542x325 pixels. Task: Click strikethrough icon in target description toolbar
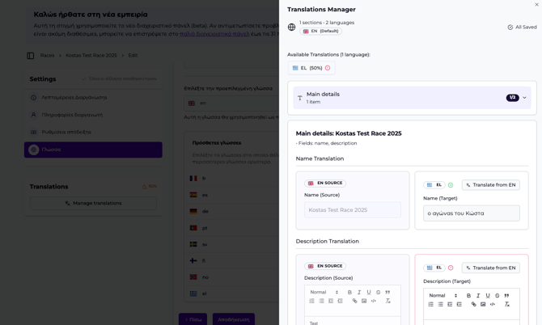pyautogui.click(x=497, y=296)
